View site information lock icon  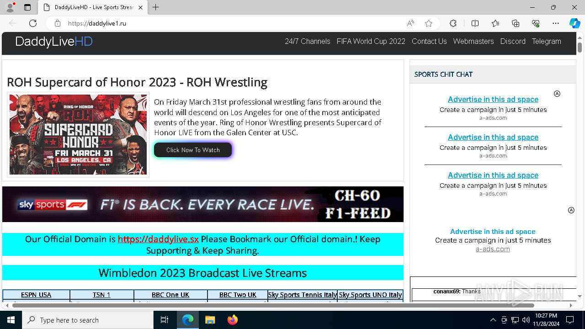coord(57,23)
